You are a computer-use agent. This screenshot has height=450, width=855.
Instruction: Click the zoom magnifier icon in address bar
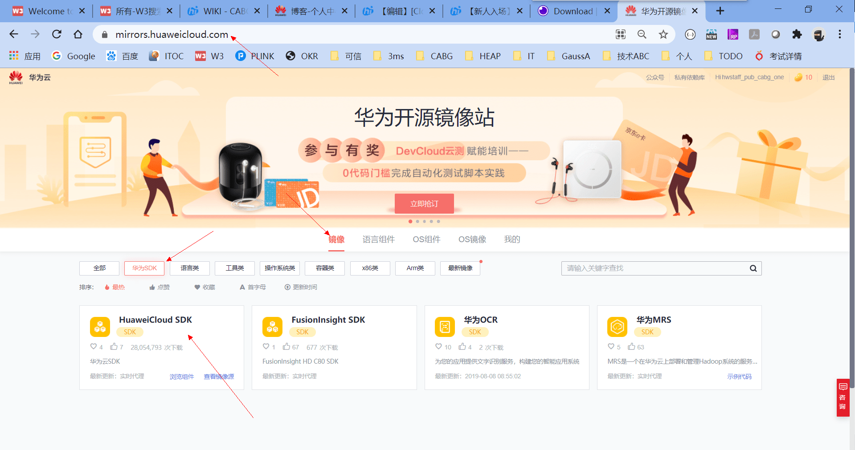[642, 34]
